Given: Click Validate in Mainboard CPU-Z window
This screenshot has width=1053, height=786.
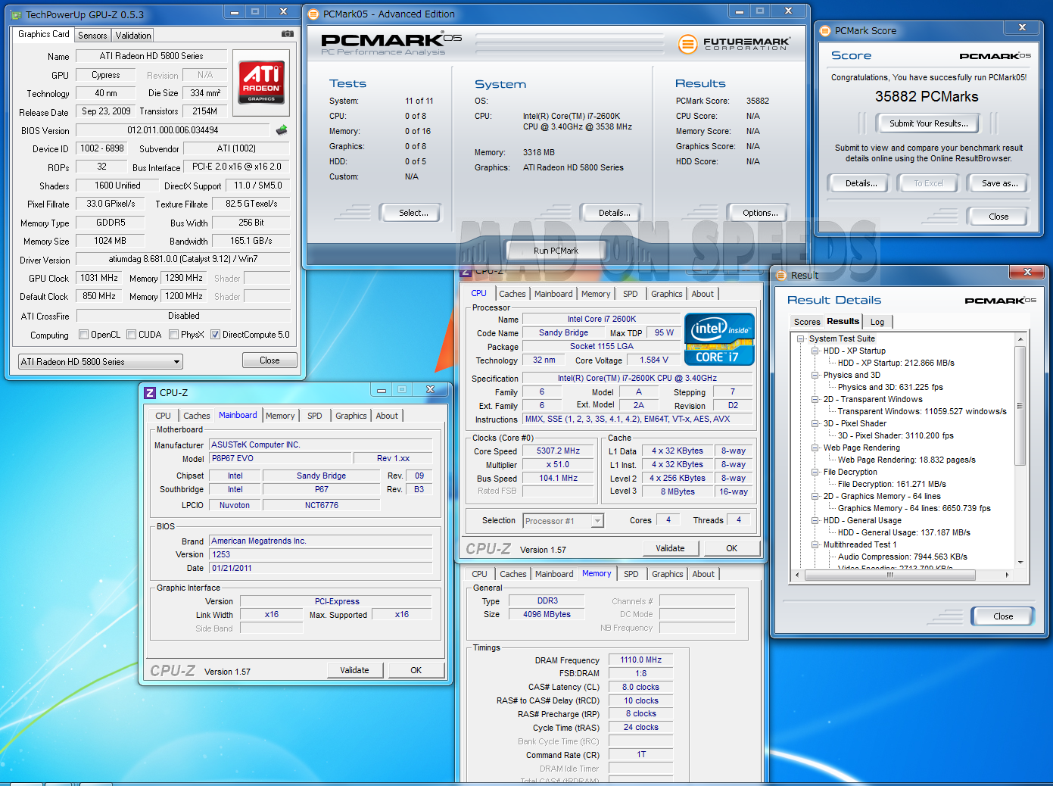Looking at the screenshot, I should point(354,670).
